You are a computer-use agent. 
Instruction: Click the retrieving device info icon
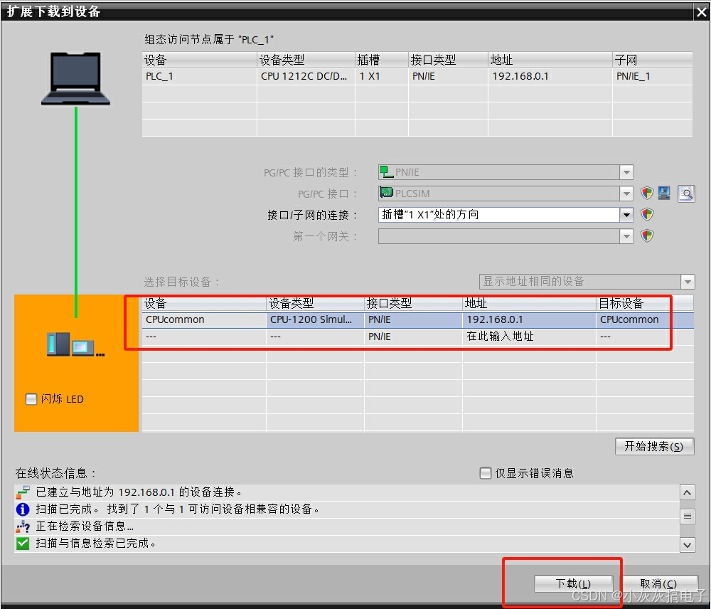(x=23, y=526)
